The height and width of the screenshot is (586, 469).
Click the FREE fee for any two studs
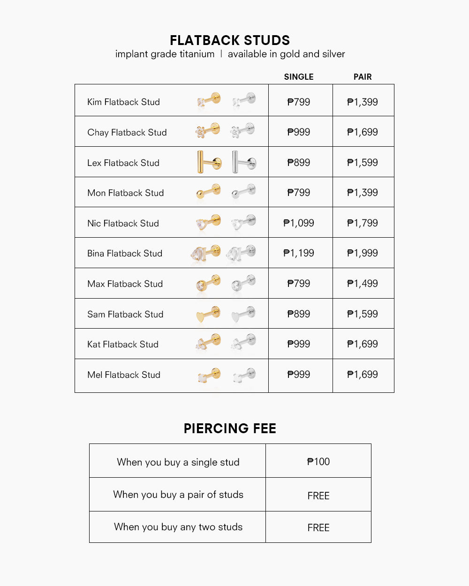[318, 528]
